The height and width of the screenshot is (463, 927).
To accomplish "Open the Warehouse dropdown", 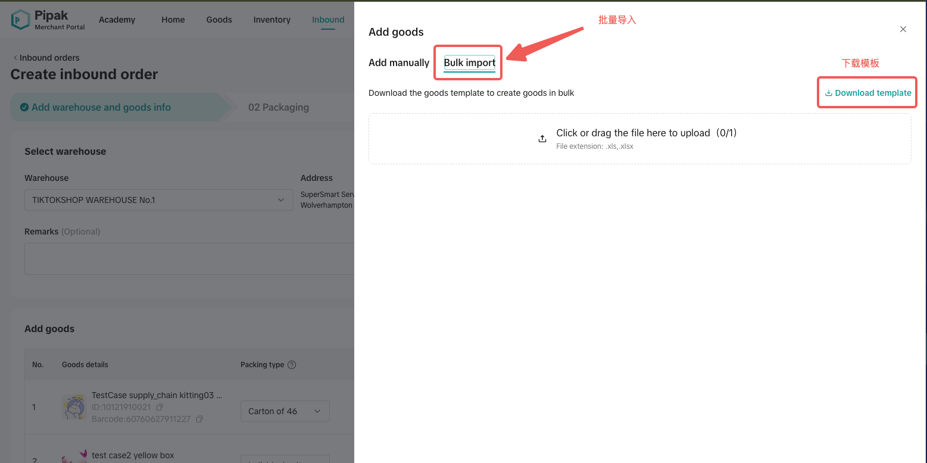I will tap(158, 200).
